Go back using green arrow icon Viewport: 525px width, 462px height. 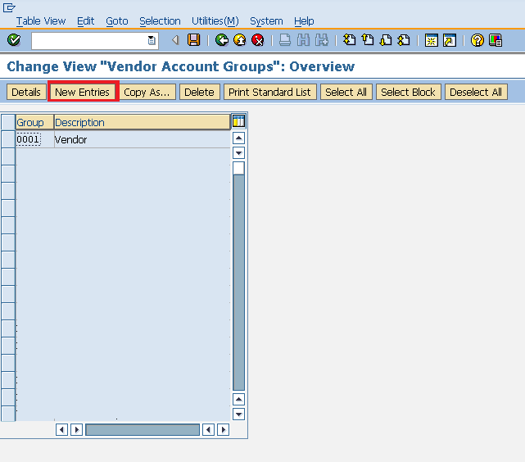click(222, 40)
